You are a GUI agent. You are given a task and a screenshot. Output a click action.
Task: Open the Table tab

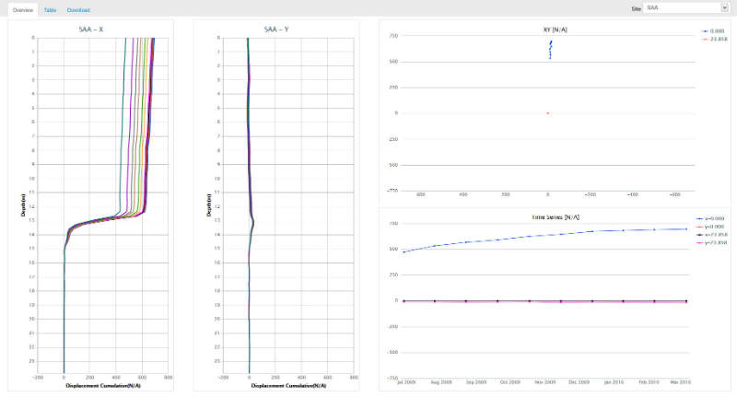pos(50,10)
